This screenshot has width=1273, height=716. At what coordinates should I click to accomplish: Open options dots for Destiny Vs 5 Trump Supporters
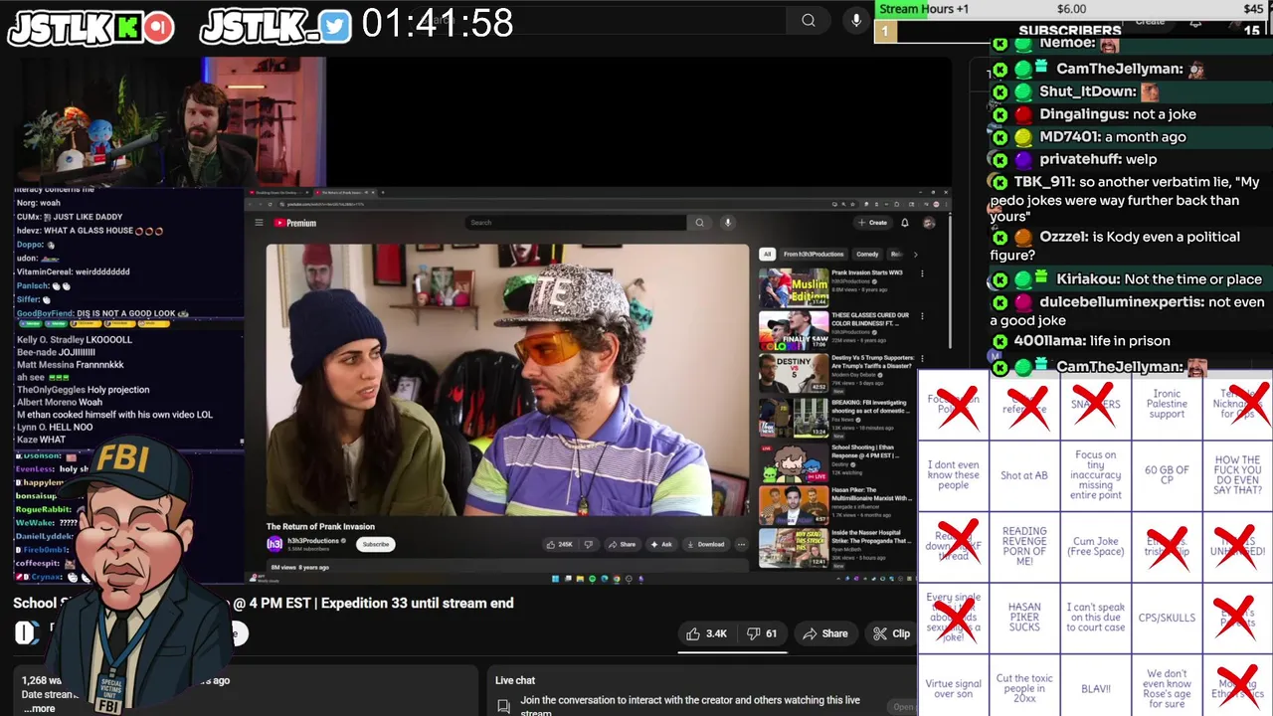click(922, 359)
